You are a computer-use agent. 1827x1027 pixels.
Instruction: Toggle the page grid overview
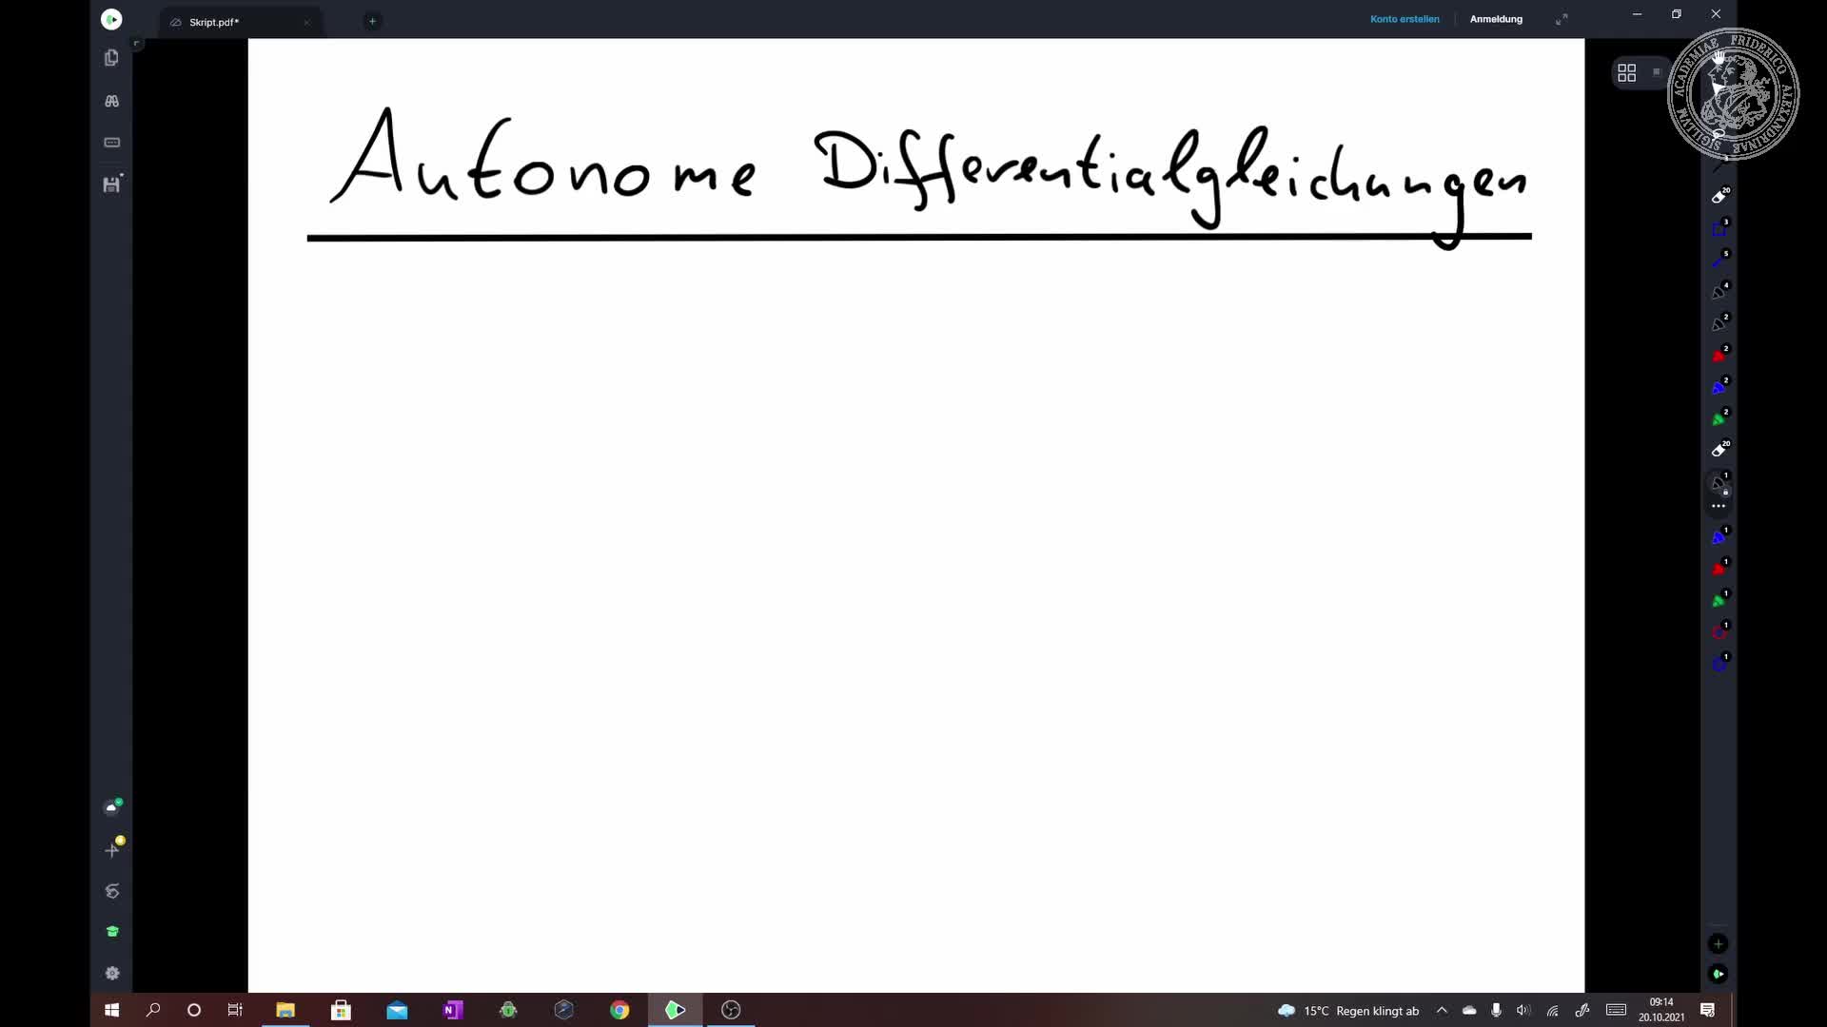point(1627,72)
